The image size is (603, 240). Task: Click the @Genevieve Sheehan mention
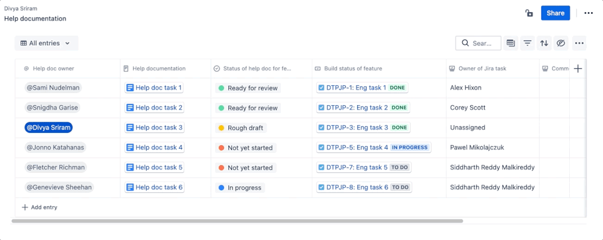[59, 187]
